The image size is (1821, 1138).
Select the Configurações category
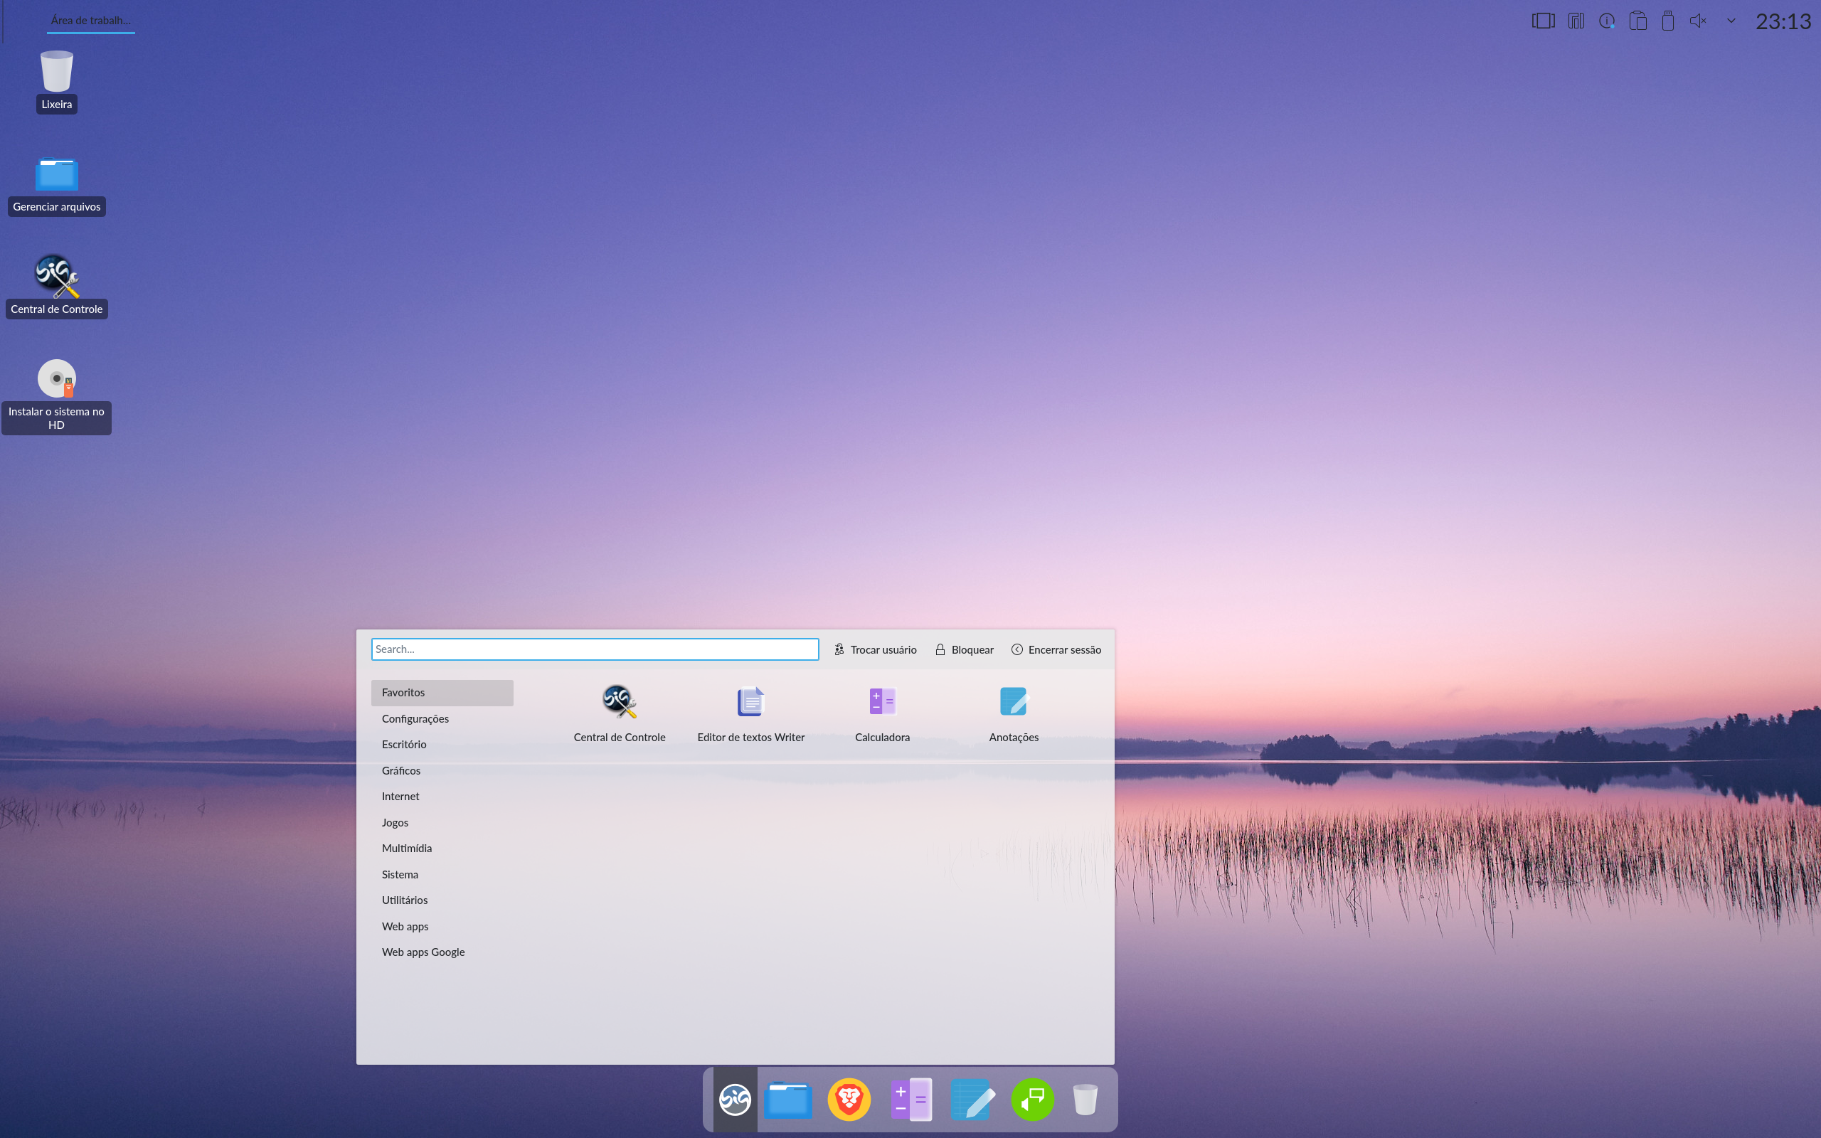click(x=442, y=719)
